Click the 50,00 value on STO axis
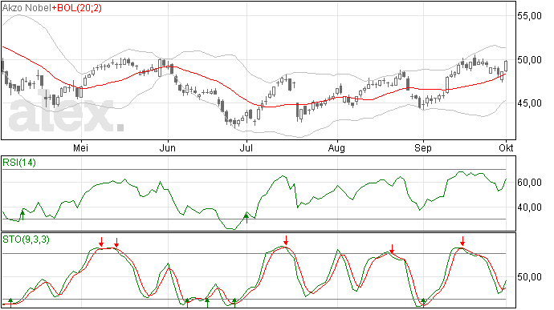This screenshot has width=554, height=310. [529, 277]
